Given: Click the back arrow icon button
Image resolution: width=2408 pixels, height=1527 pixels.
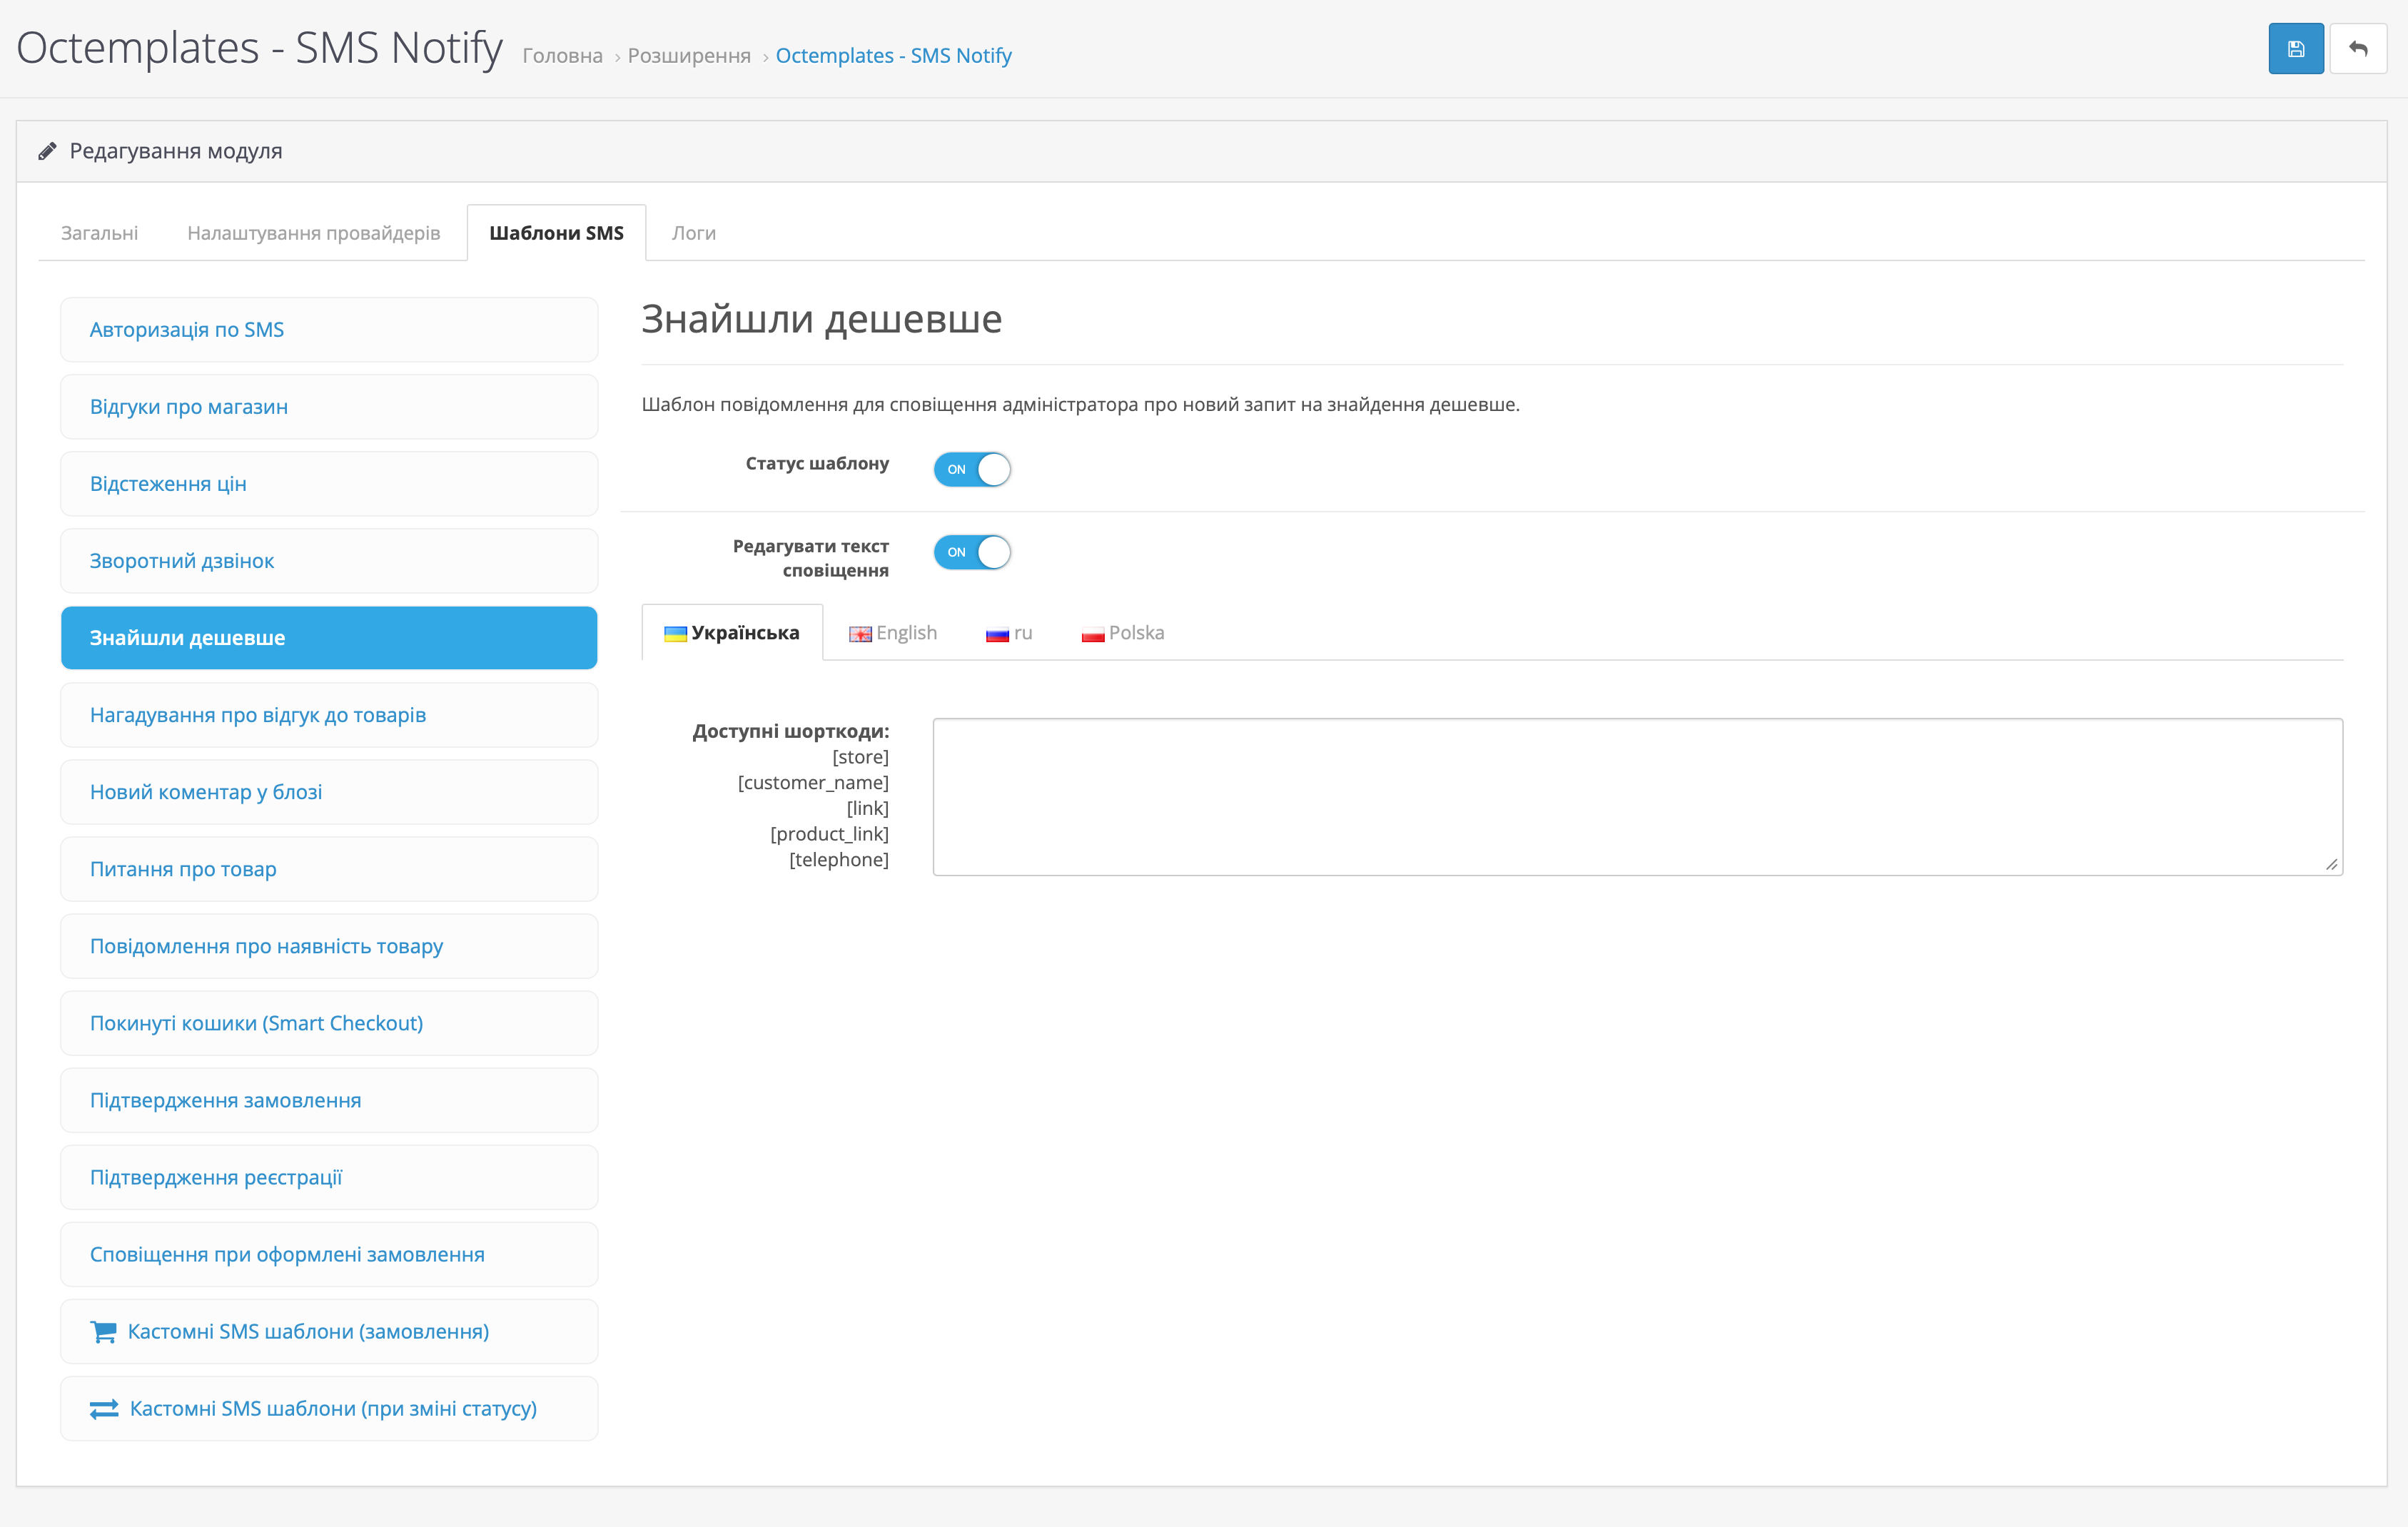Looking at the screenshot, I should (x=2357, y=49).
